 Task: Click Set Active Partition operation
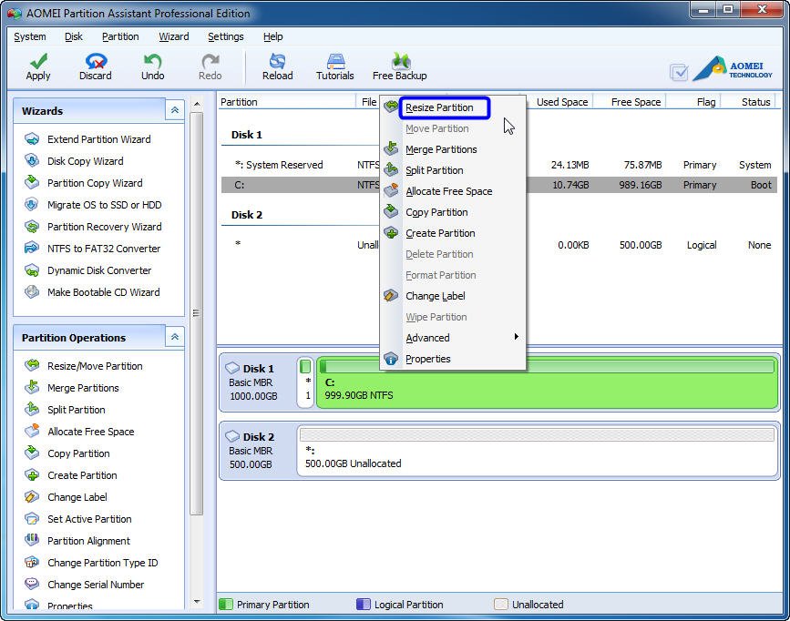[x=89, y=519]
